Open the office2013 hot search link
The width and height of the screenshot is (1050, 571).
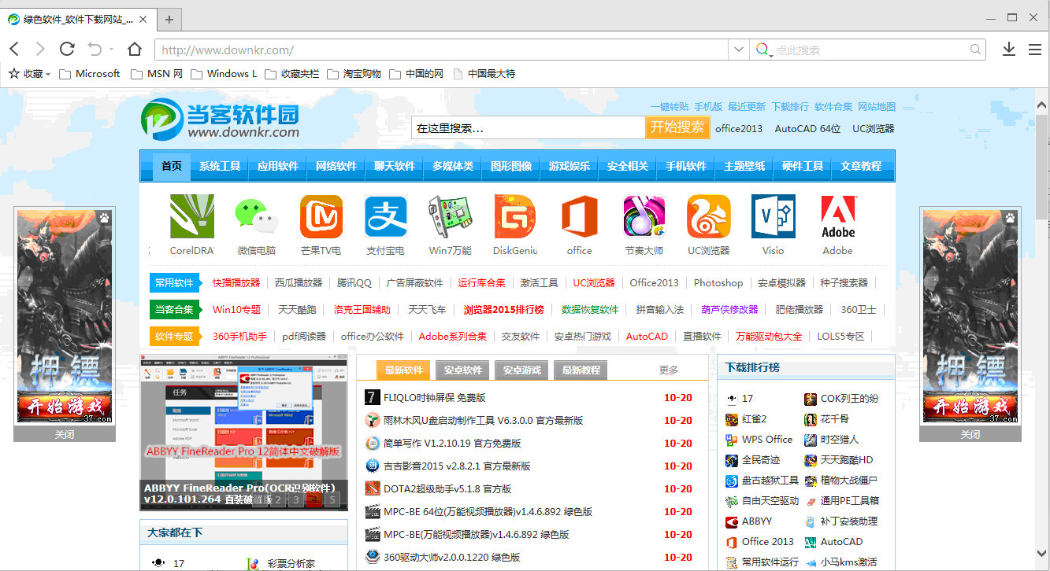(739, 128)
